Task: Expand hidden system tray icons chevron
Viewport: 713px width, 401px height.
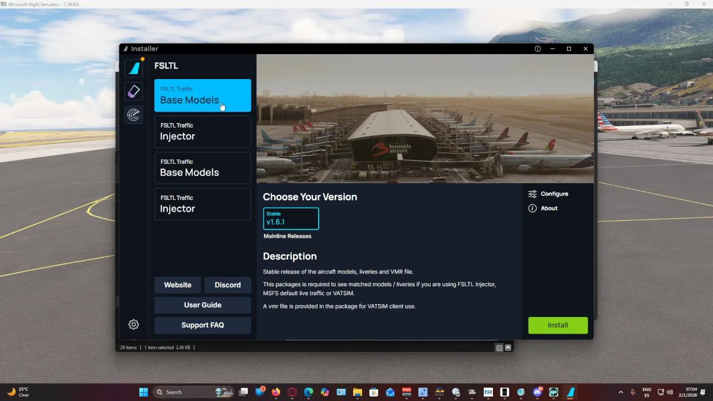Action: (621, 392)
